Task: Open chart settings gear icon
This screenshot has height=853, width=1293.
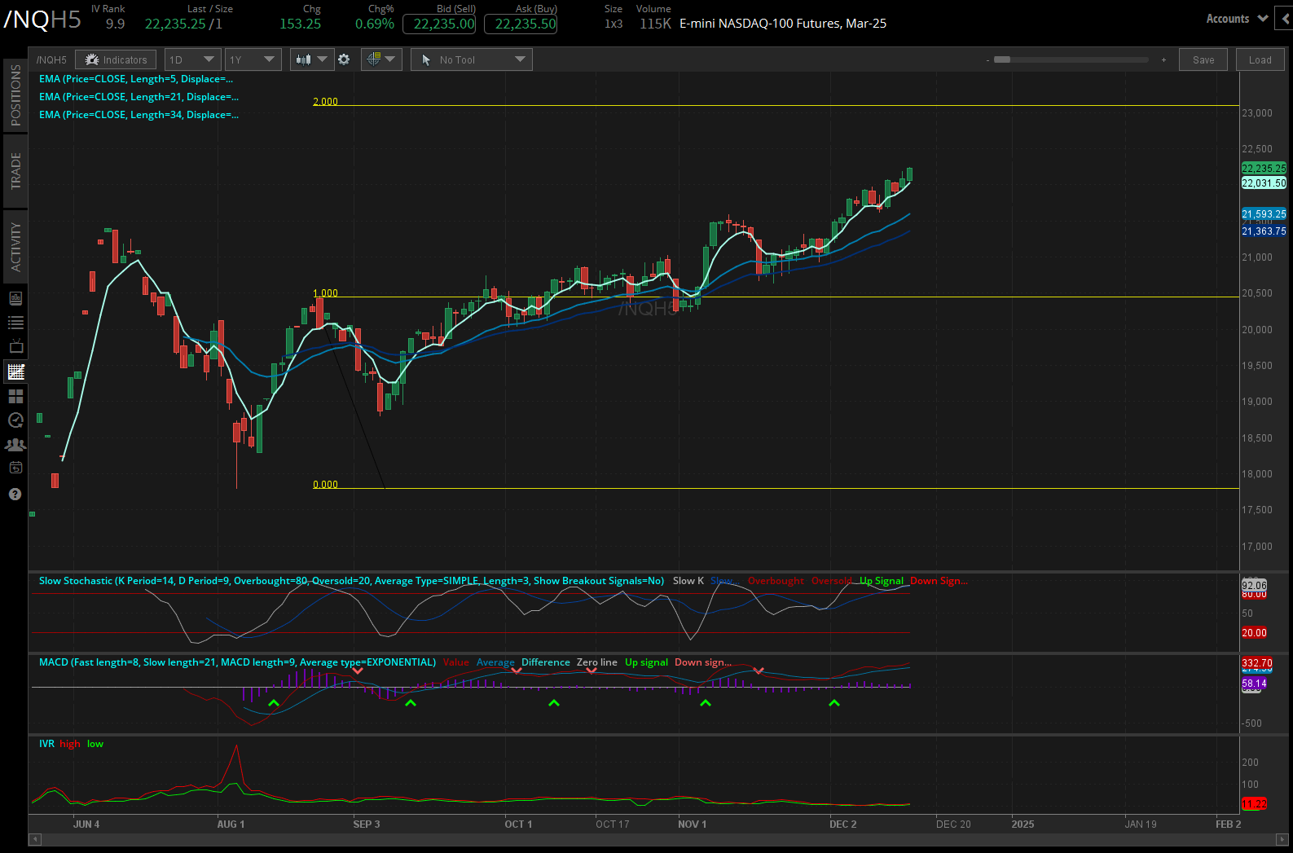Action: tap(344, 59)
